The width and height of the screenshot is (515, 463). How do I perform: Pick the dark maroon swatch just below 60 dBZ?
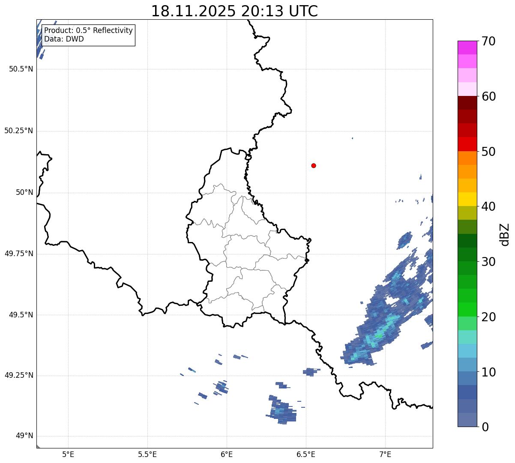(467, 103)
